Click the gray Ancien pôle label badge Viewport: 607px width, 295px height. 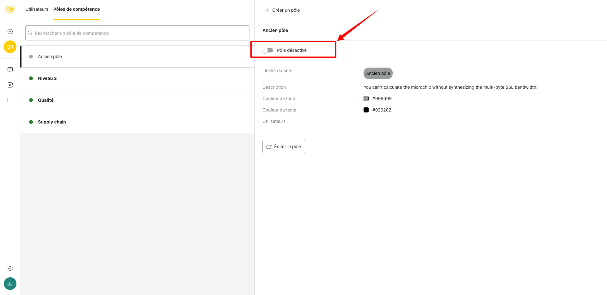(378, 73)
